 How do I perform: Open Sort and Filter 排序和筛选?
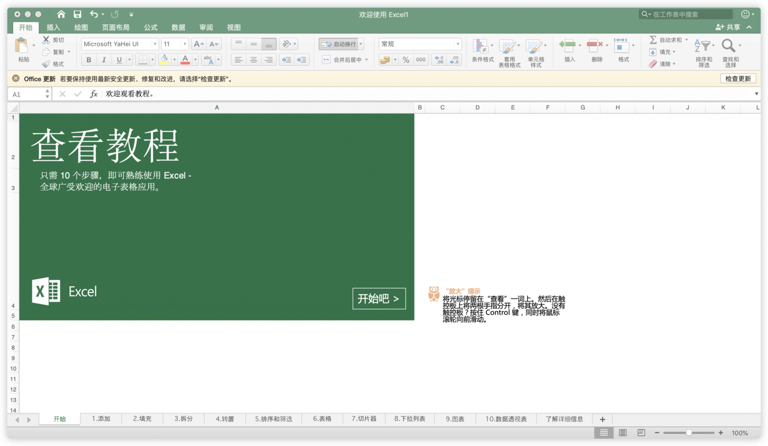[x=704, y=53]
